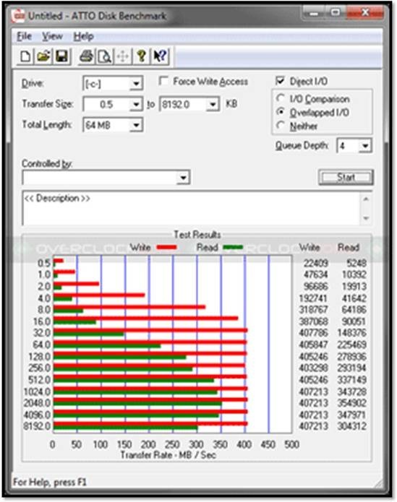The image size is (397, 502).
Task: Print results using the printer icon
Action: pyautogui.click(x=86, y=56)
